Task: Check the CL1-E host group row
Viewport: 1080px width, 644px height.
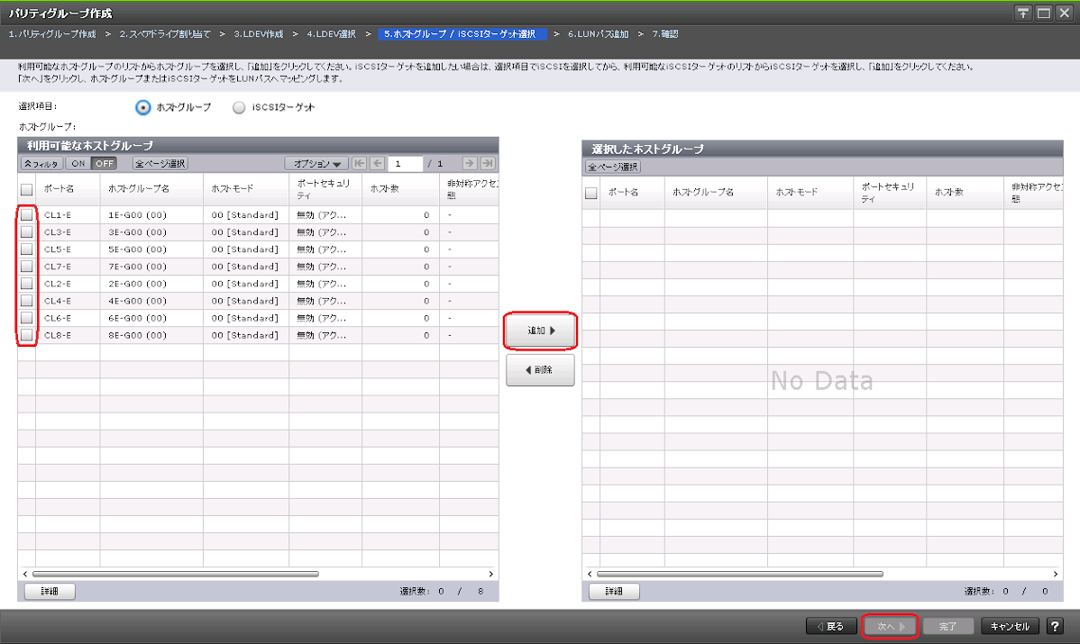Action: (x=27, y=215)
